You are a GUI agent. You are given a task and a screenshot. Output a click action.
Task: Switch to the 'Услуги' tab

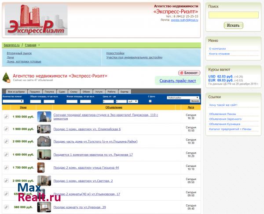tap(99, 92)
